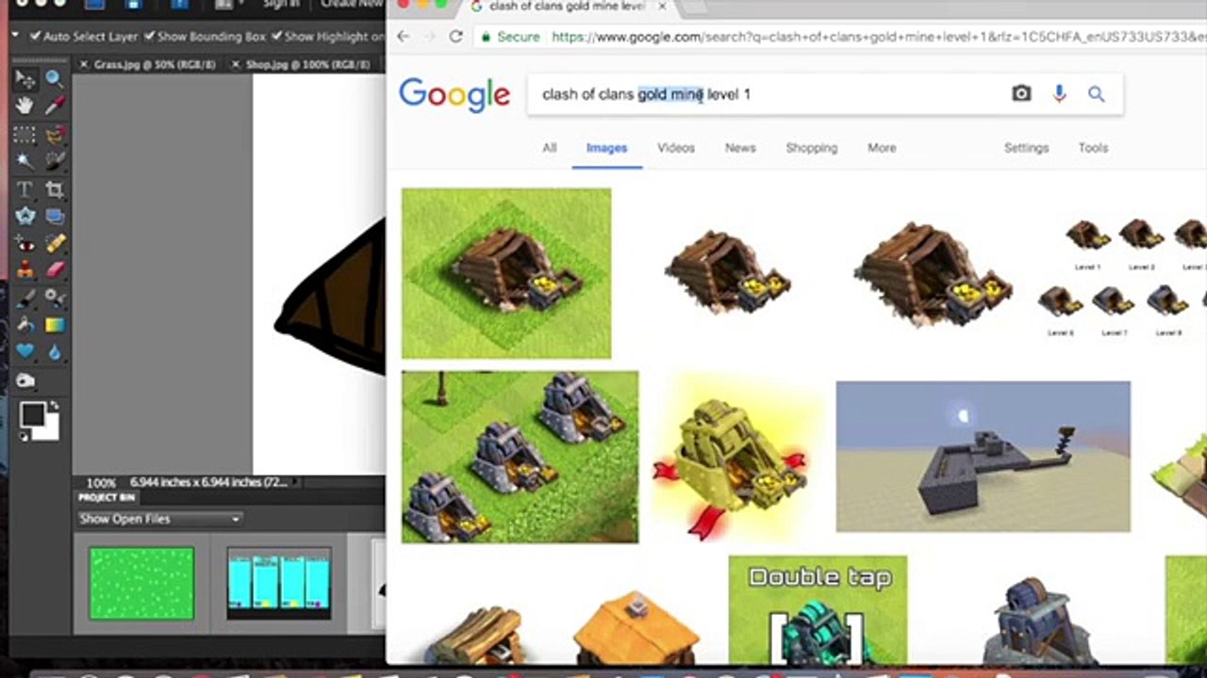Click Sign In in Photoshop Elements
The width and height of the screenshot is (1207, 678).
click(281, 4)
